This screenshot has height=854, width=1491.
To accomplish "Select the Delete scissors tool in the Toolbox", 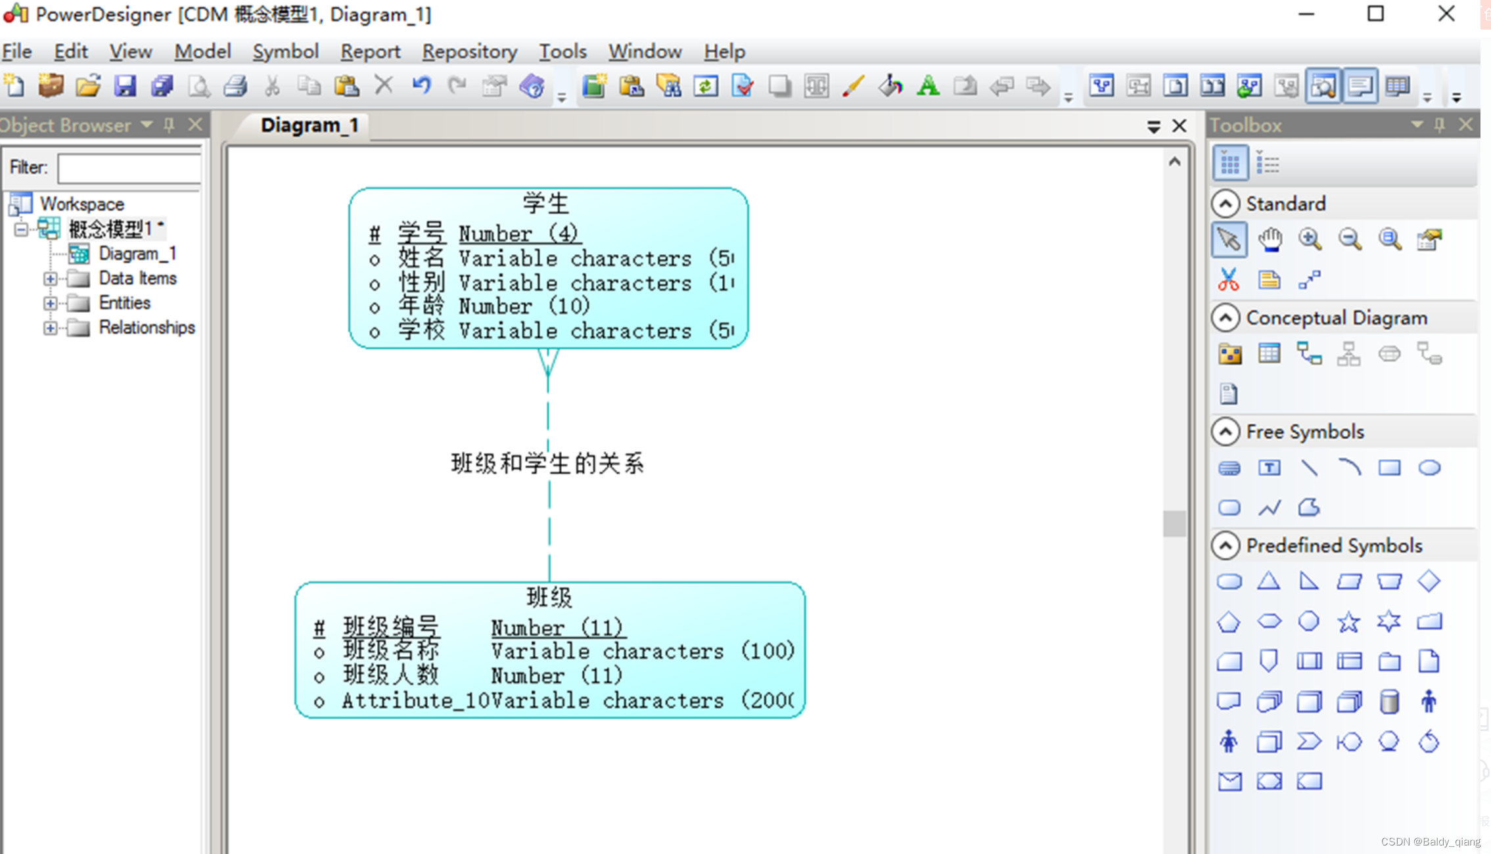I will coord(1228,279).
